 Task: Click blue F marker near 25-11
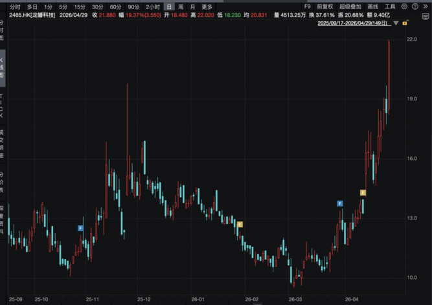click(80, 228)
